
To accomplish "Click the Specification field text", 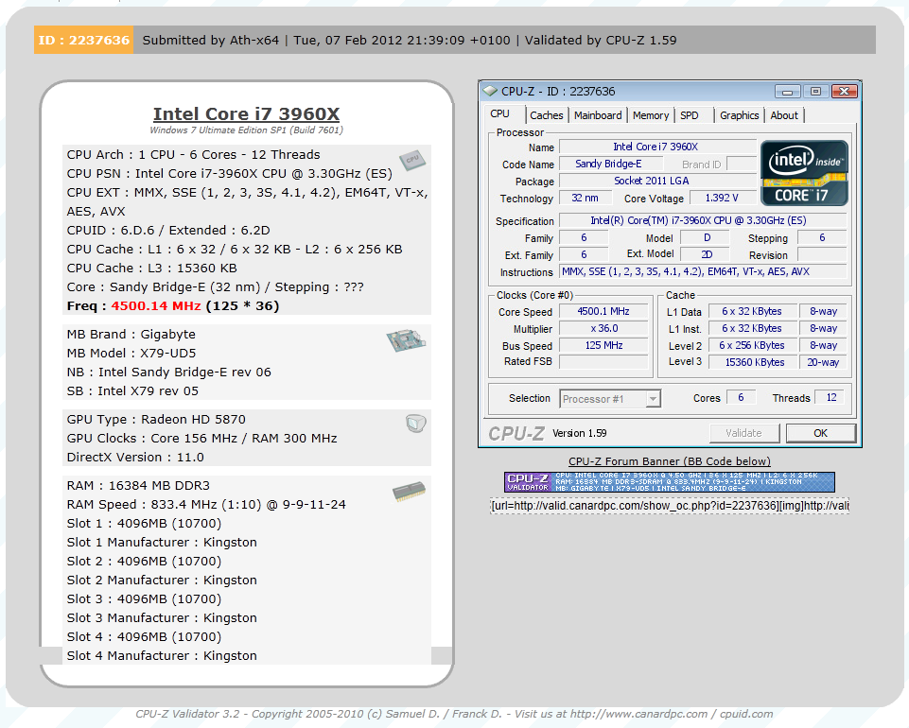I will 703,220.
